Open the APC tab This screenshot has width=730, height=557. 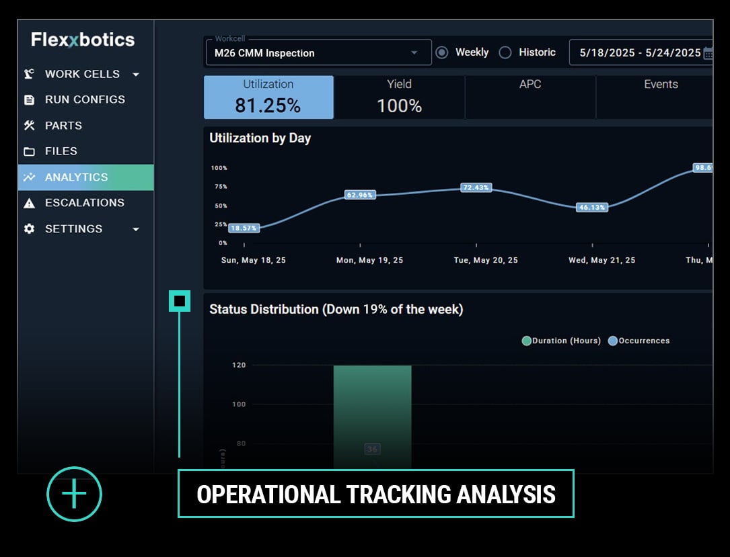pyautogui.click(x=530, y=97)
